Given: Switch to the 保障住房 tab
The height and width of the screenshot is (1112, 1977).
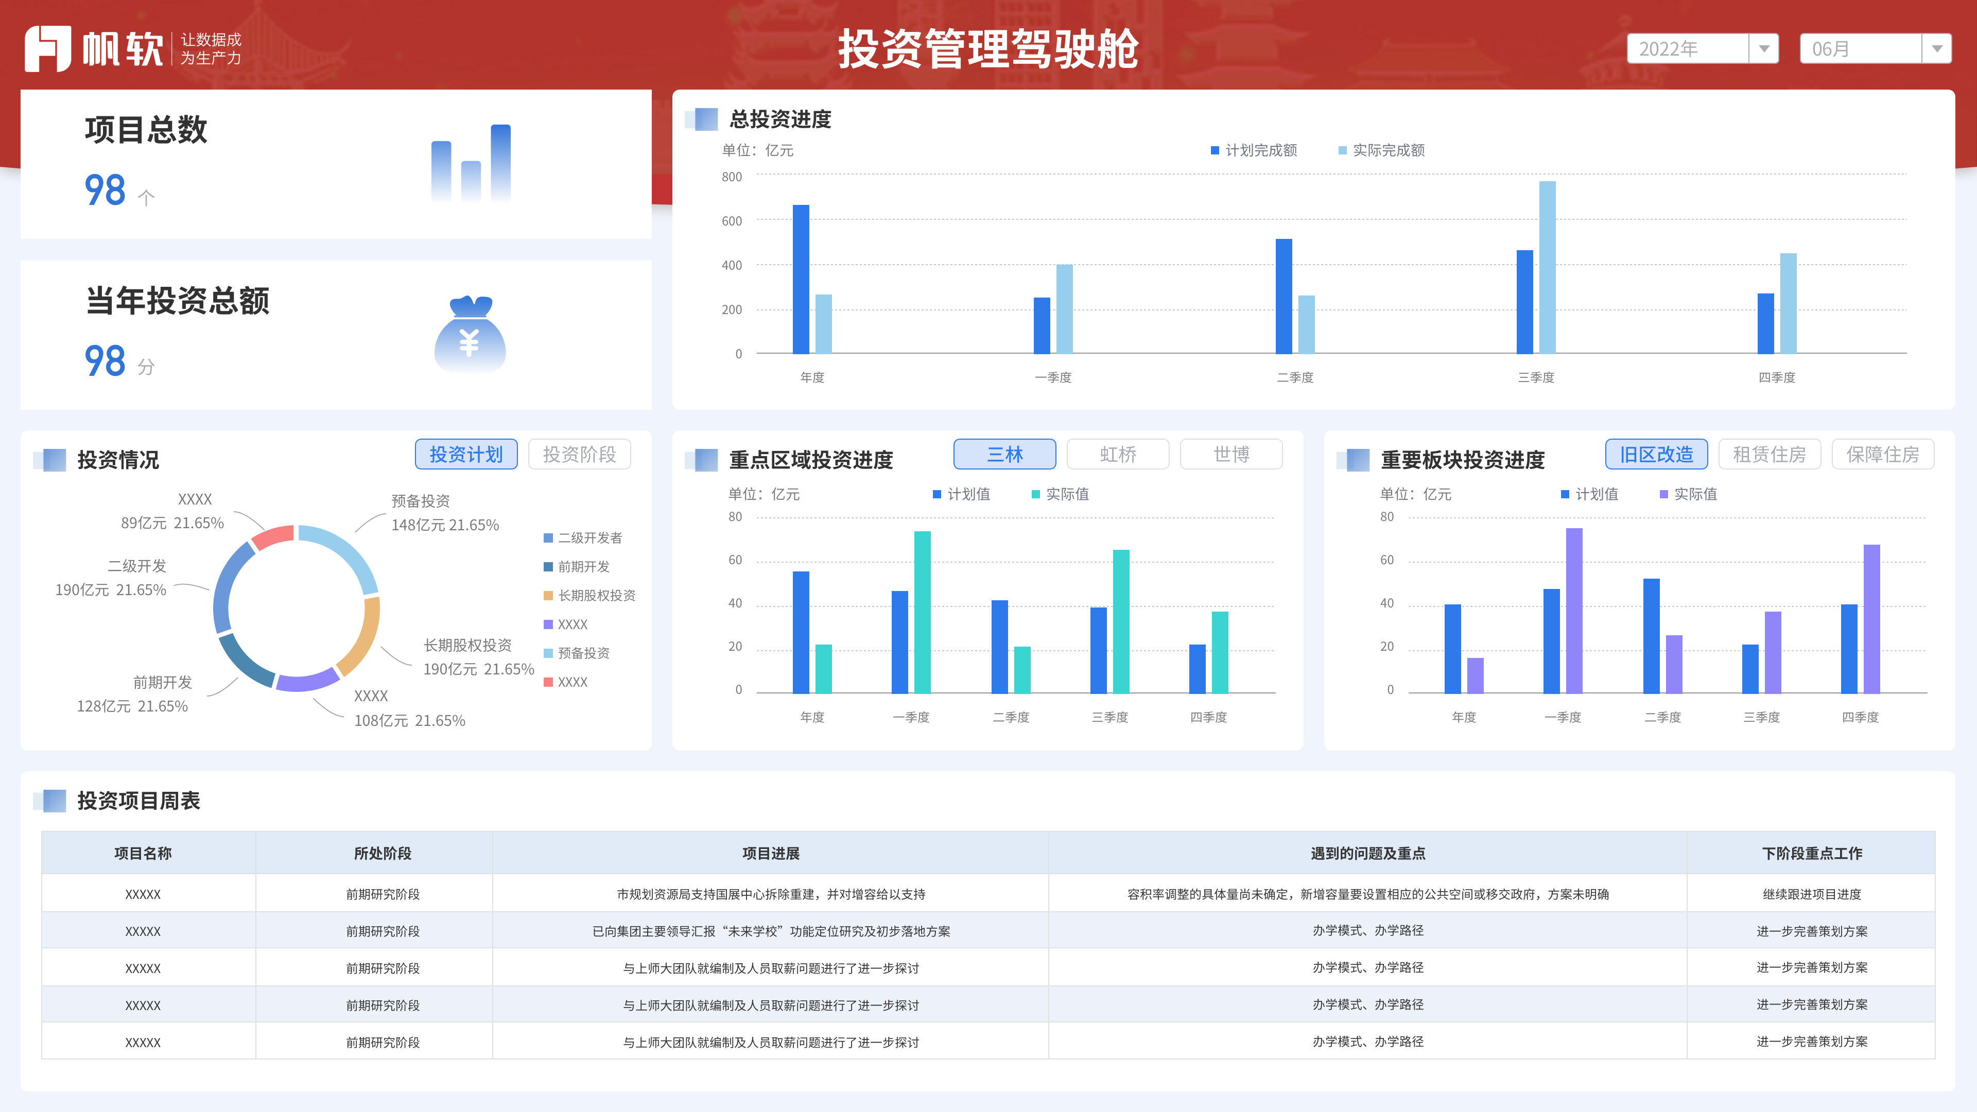Looking at the screenshot, I should click(x=1883, y=454).
